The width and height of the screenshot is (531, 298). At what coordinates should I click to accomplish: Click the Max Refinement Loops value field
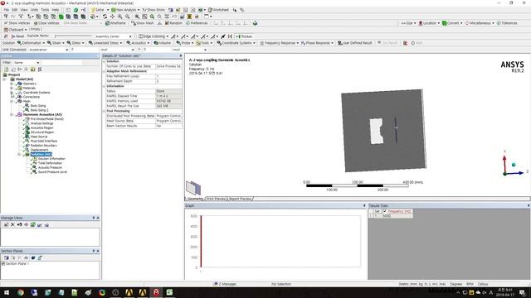168,76
